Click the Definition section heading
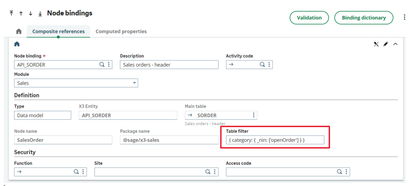This screenshot has height=186, width=409. [x=27, y=95]
